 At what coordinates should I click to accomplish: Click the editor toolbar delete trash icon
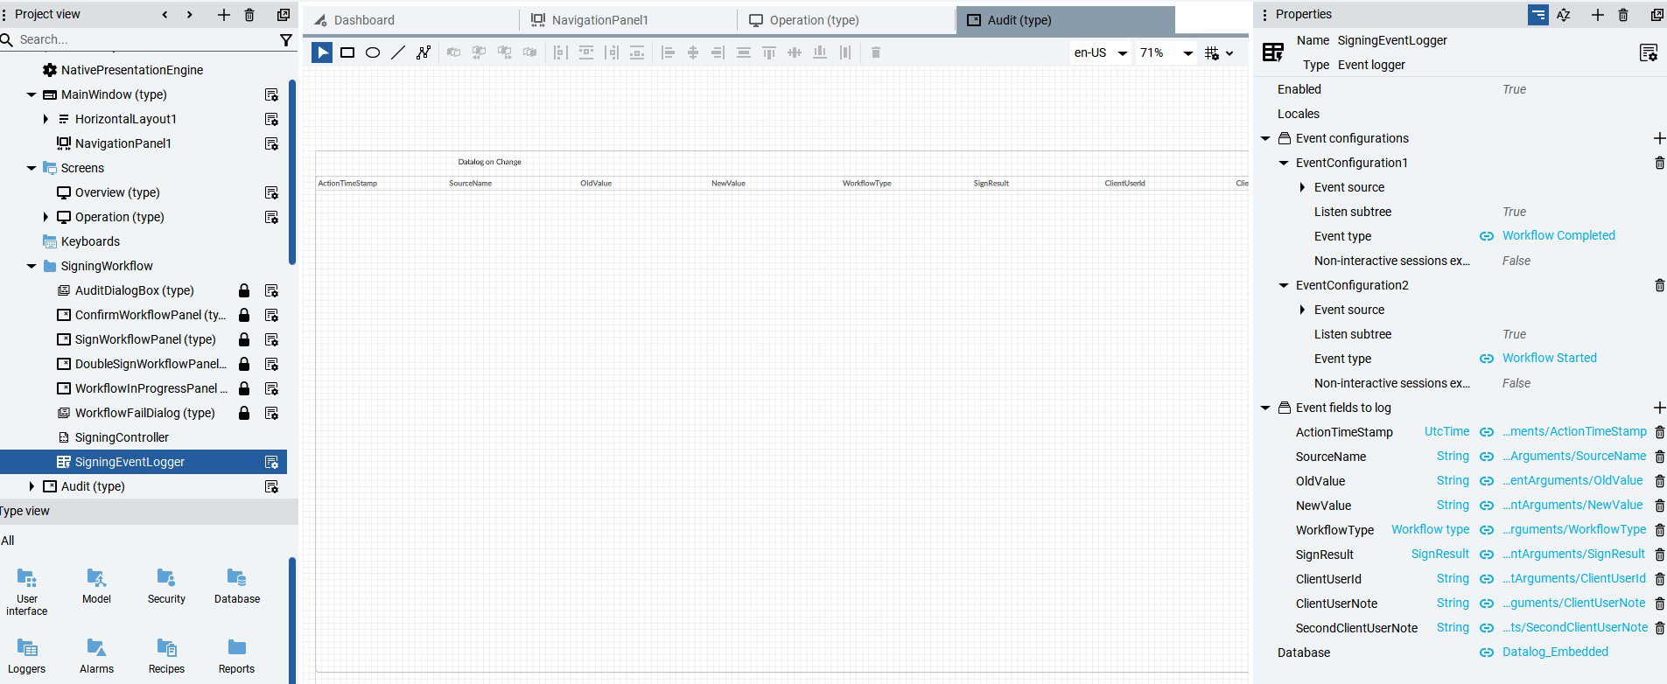(x=875, y=52)
